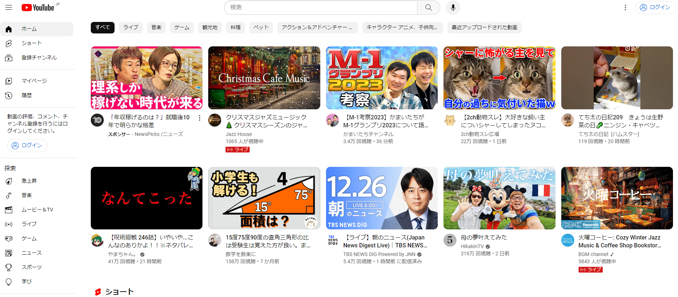The height and width of the screenshot is (297, 678).
Task: Start voice search with microphone
Action: click(453, 8)
